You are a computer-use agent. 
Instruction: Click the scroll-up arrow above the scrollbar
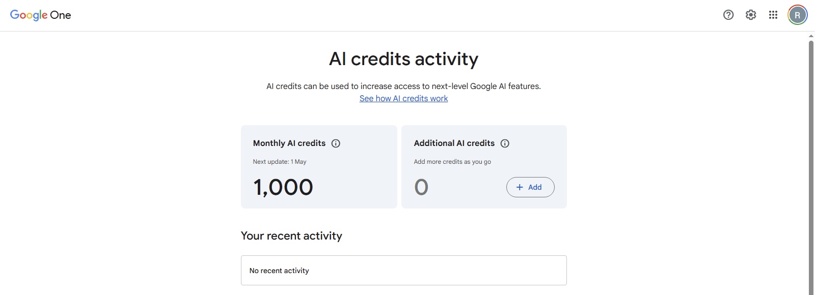coord(811,36)
